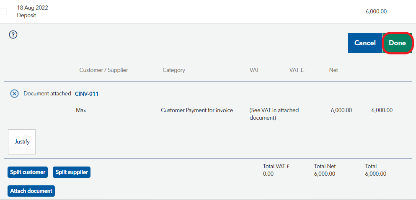The image size is (416, 200).
Task: Click the Total Net 6,000.00 value
Action: pos(325,174)
